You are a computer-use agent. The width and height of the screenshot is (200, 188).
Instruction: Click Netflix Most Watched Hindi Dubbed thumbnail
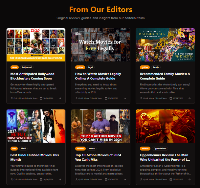(36, 126)
